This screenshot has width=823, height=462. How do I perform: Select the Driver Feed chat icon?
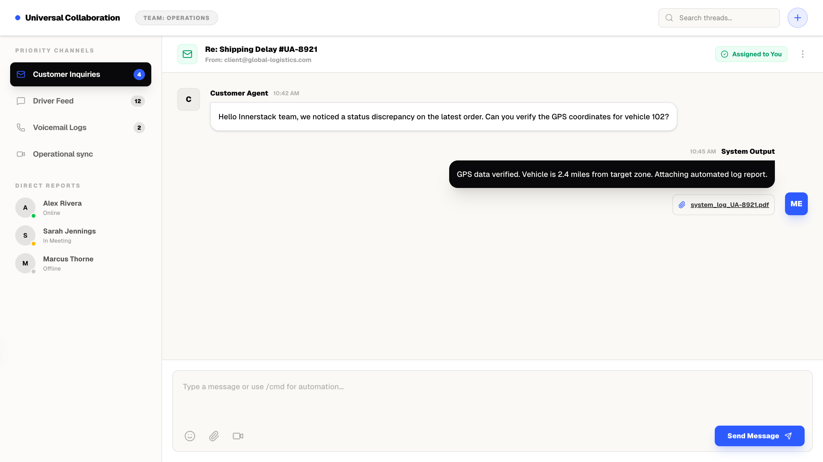pos(21,101)
